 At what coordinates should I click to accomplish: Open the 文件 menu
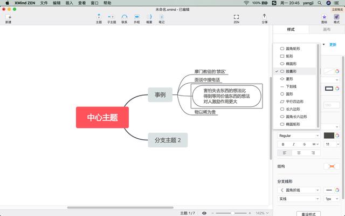point(44,3)
